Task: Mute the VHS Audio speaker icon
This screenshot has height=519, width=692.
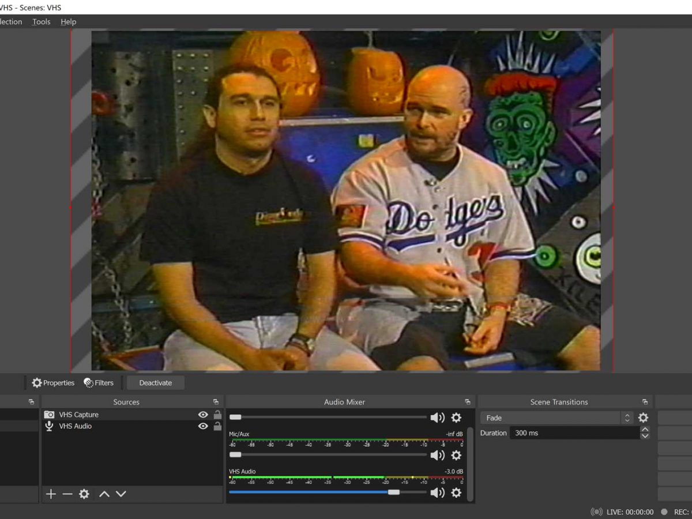Action: (437, 492)
